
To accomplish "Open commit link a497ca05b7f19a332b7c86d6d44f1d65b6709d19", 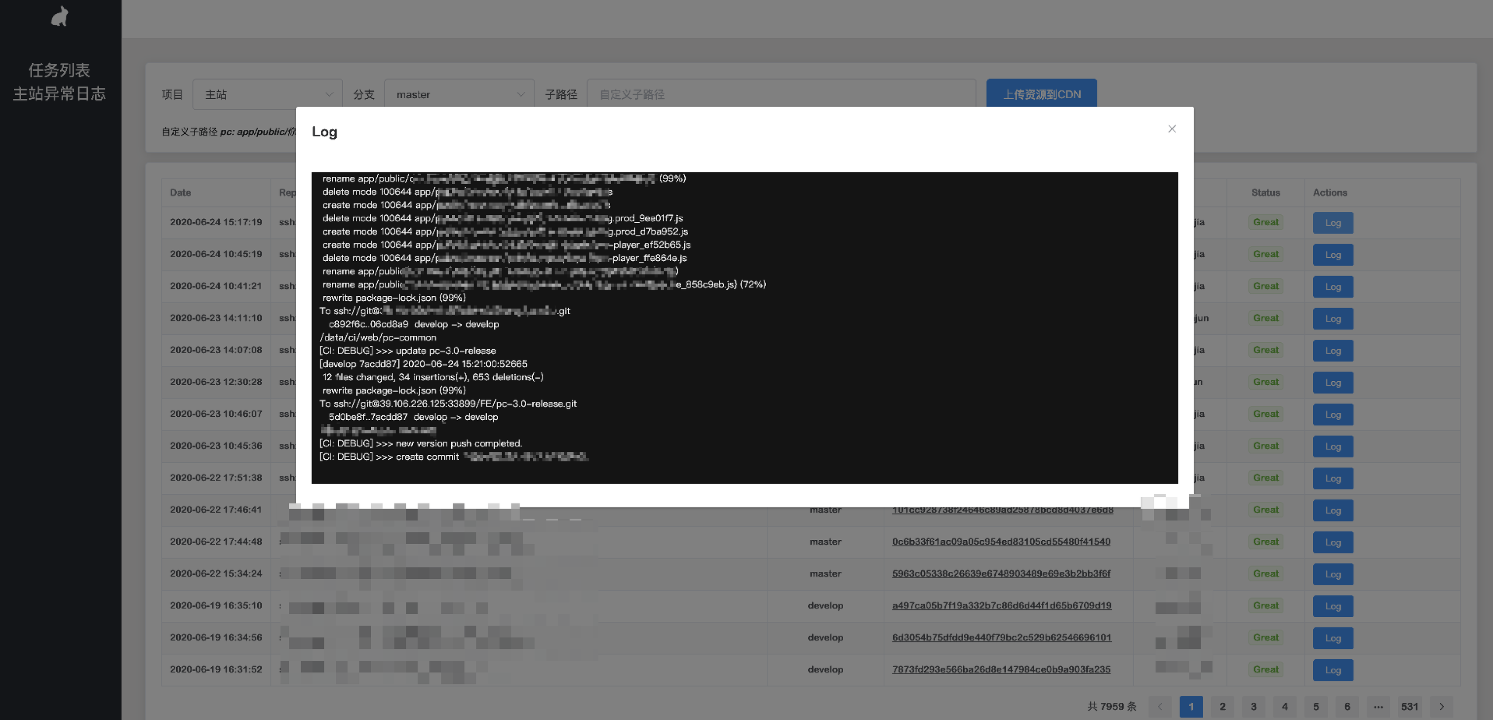I will click(x=1002, y=605).
